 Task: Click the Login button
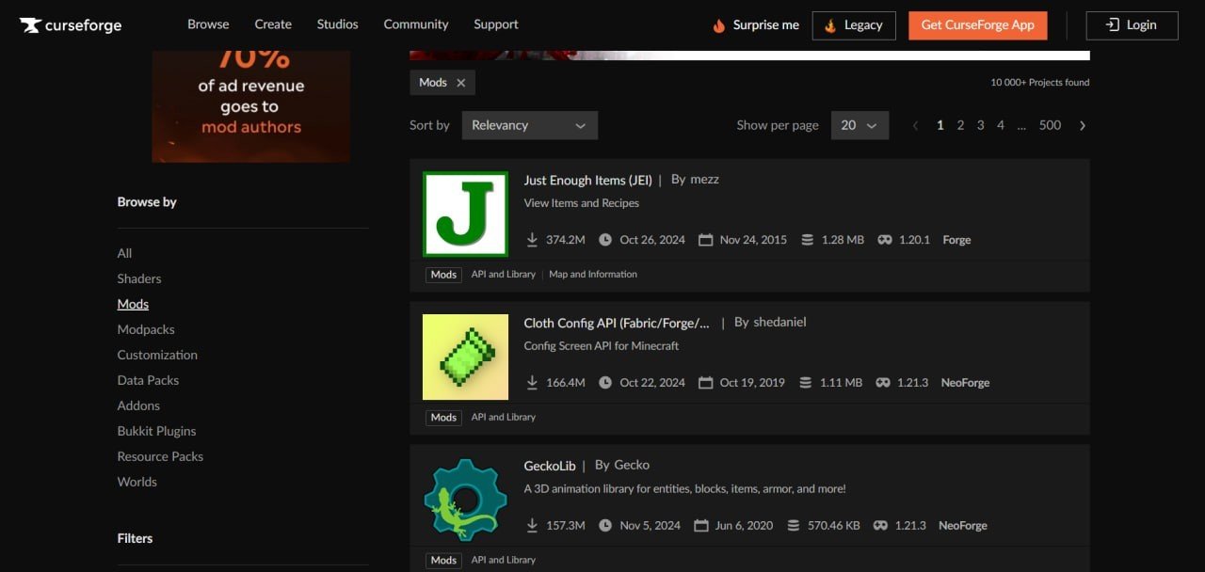point(1132,25)
